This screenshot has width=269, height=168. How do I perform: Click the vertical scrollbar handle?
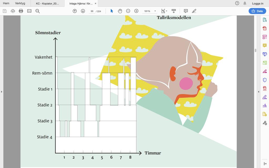255,50
